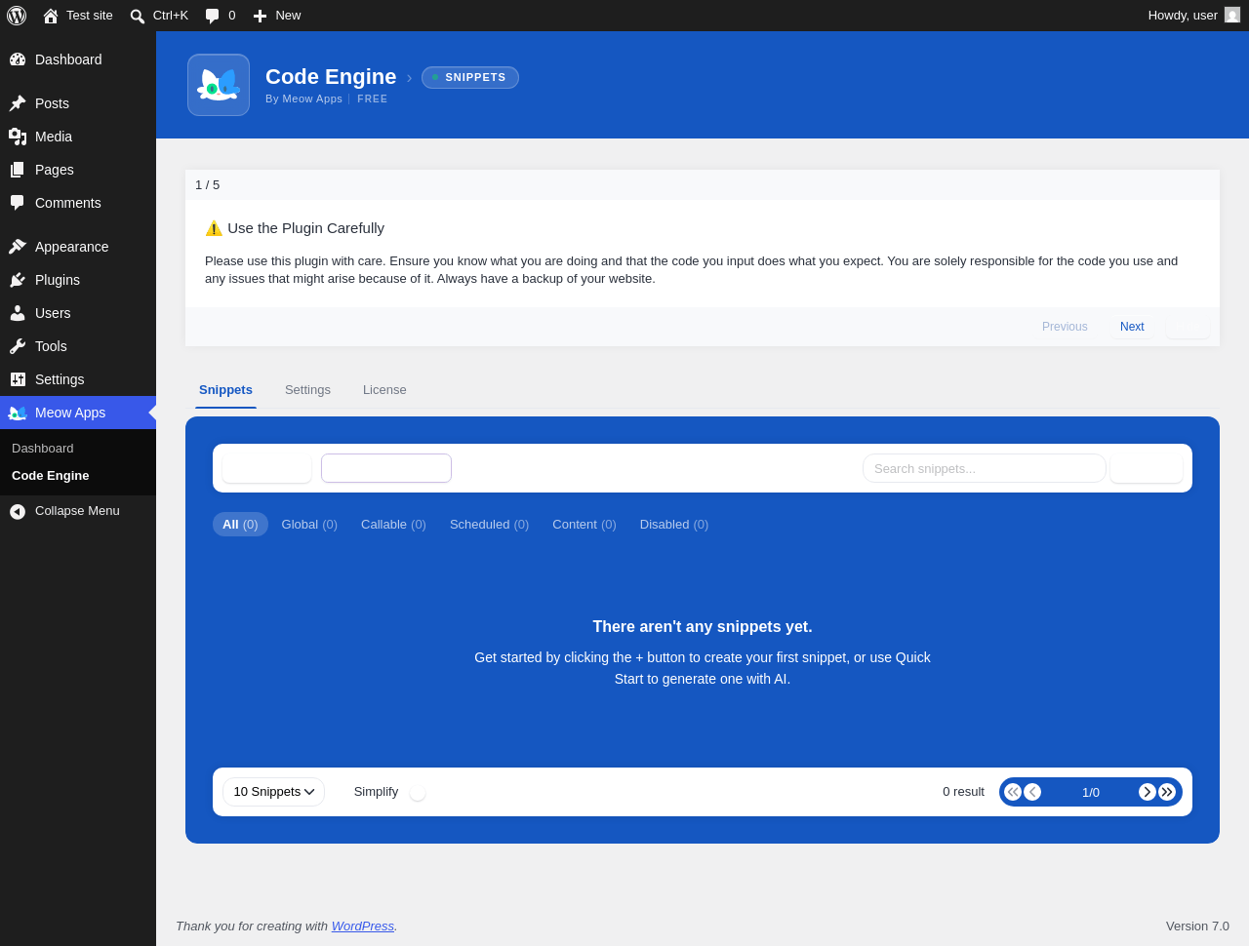Click the Collapse Menu arrow icon
Image resolution: width=1249 pixels, height=946 pixels.
tap(18, 511)
